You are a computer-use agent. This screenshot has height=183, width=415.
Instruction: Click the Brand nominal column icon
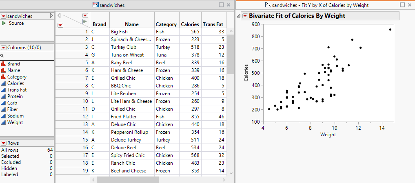(4, 64)
